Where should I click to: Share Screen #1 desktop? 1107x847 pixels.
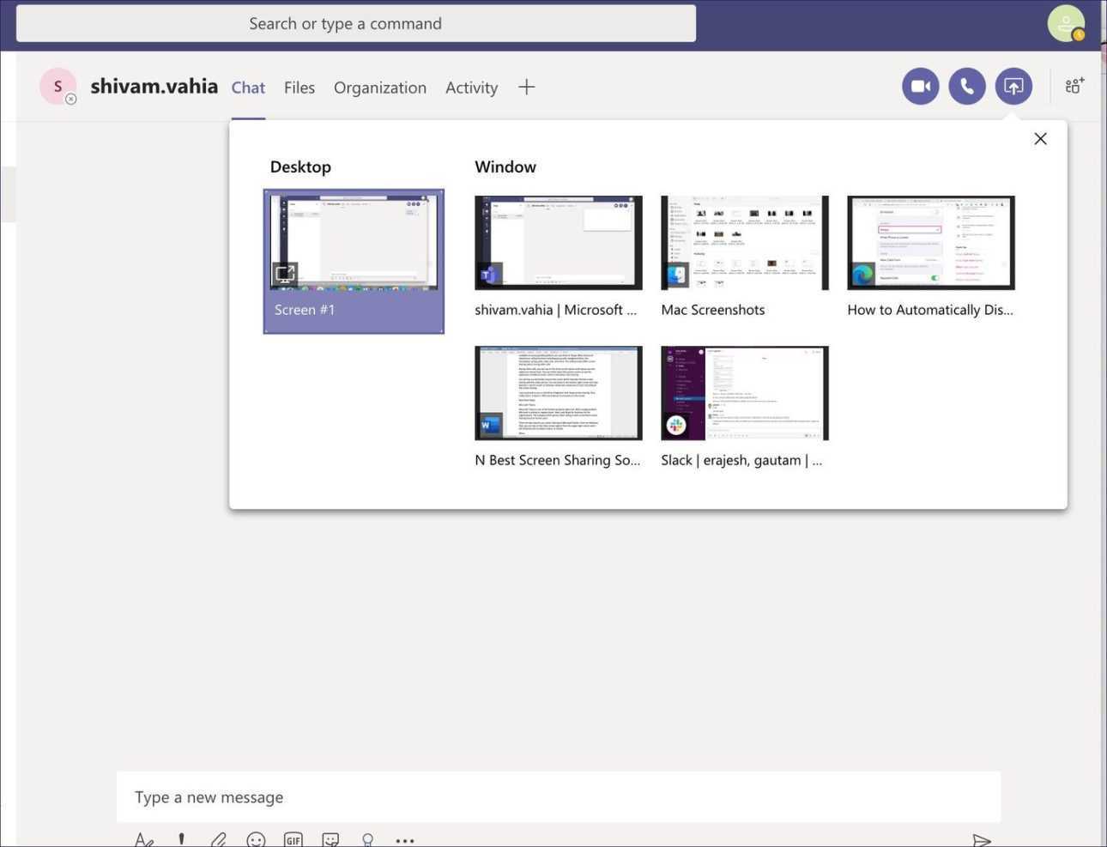click(x=354, y=261)
